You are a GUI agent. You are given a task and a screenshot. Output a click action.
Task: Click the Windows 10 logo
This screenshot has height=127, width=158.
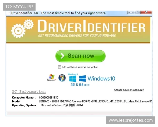(97, 79)
